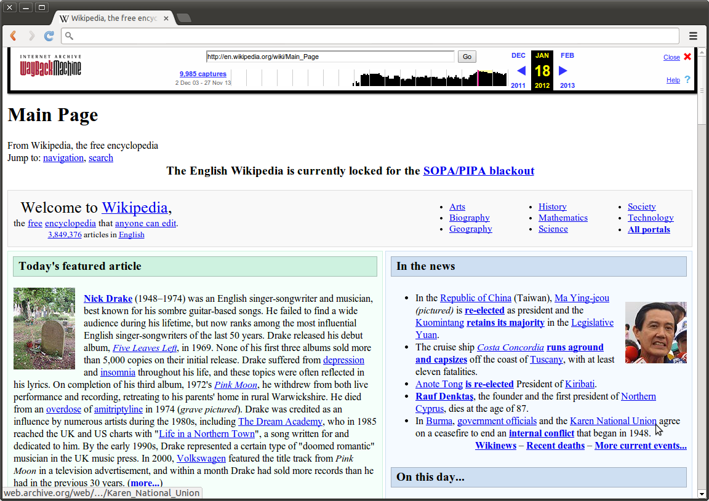Click the browser back arrow button
Screen dimensions: 709x501
tap(13, 36)
